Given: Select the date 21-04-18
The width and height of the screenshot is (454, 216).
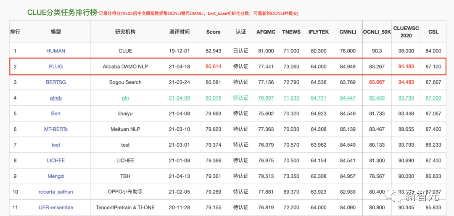Looking at the screenshot, I should (x=179, y=66).
